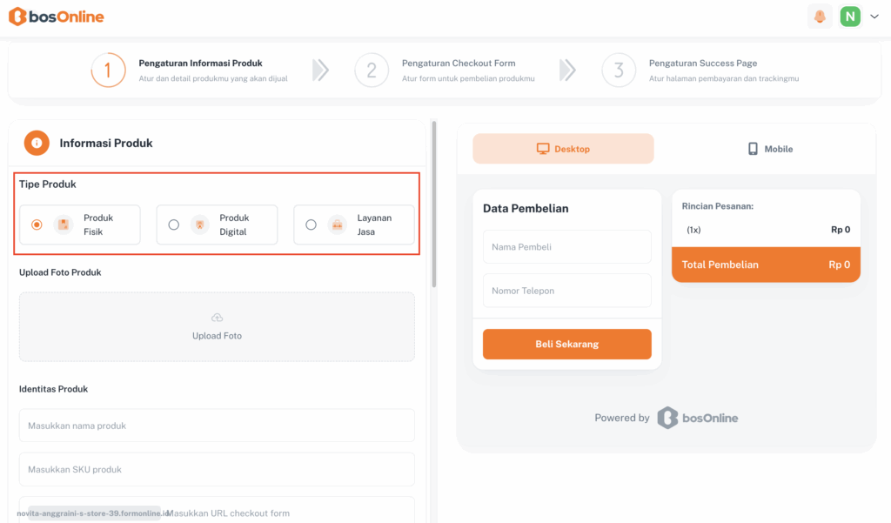Click the Produk Fisik box icon
This screenshot has width=891, height=523.
(64, 225)
